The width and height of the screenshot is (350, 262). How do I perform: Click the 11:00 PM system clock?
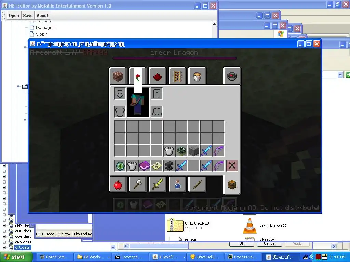[337, 257]
